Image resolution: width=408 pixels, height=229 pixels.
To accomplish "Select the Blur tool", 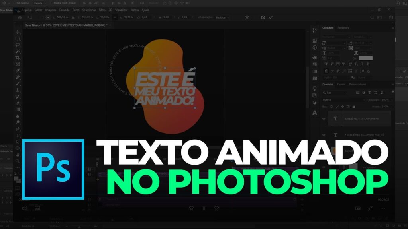I will pyautogui.click(x=18, y=116).
